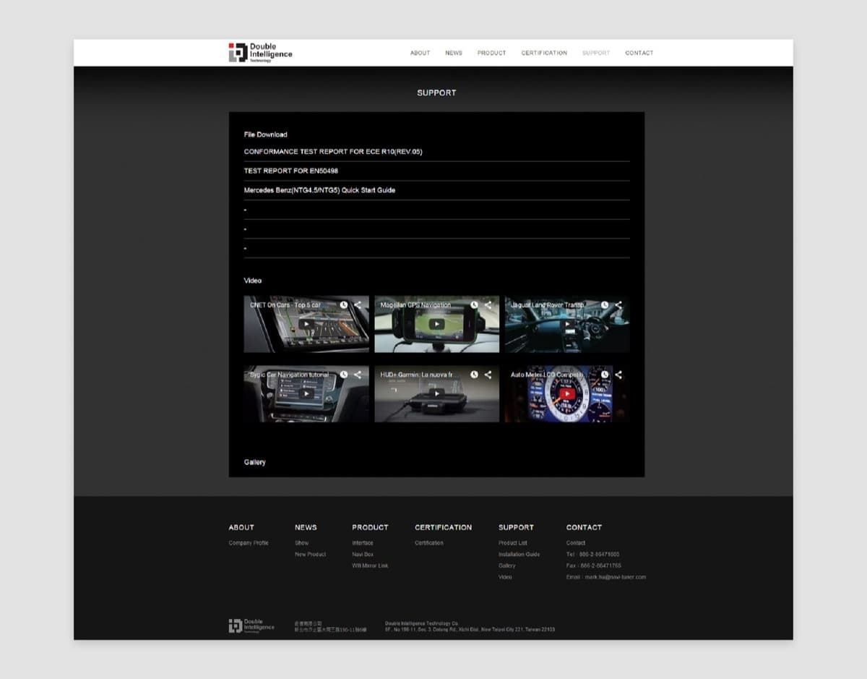Download Conformance Test Report for ECE R10
Screen dimensions: 867x679
333,152
